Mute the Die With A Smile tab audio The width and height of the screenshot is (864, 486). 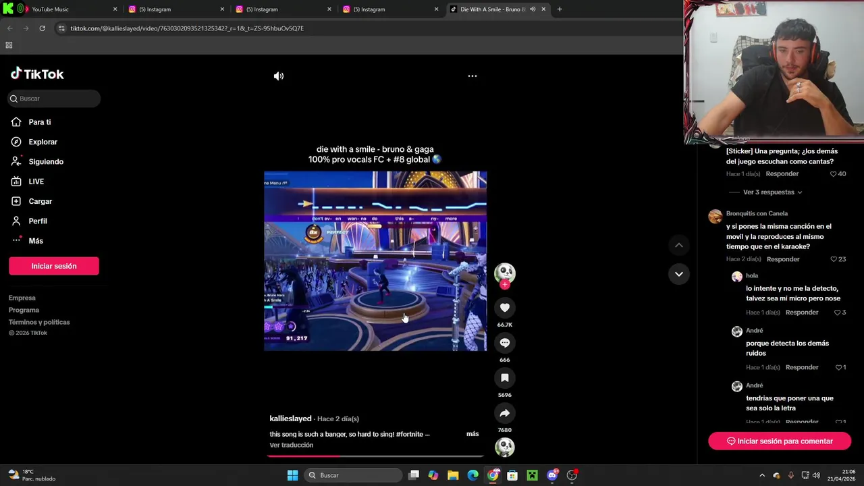point(533,9)
